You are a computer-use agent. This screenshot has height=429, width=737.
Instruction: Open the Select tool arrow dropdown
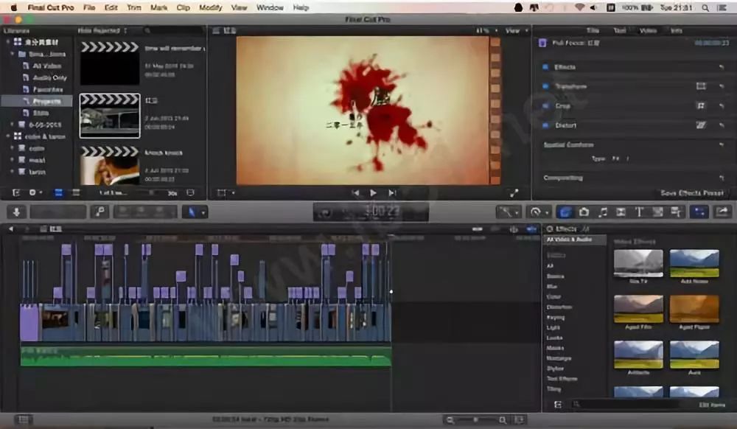click(195, 212)
